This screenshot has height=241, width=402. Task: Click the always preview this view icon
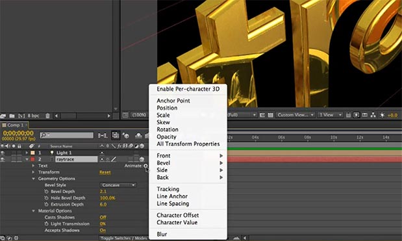[125, 115]
